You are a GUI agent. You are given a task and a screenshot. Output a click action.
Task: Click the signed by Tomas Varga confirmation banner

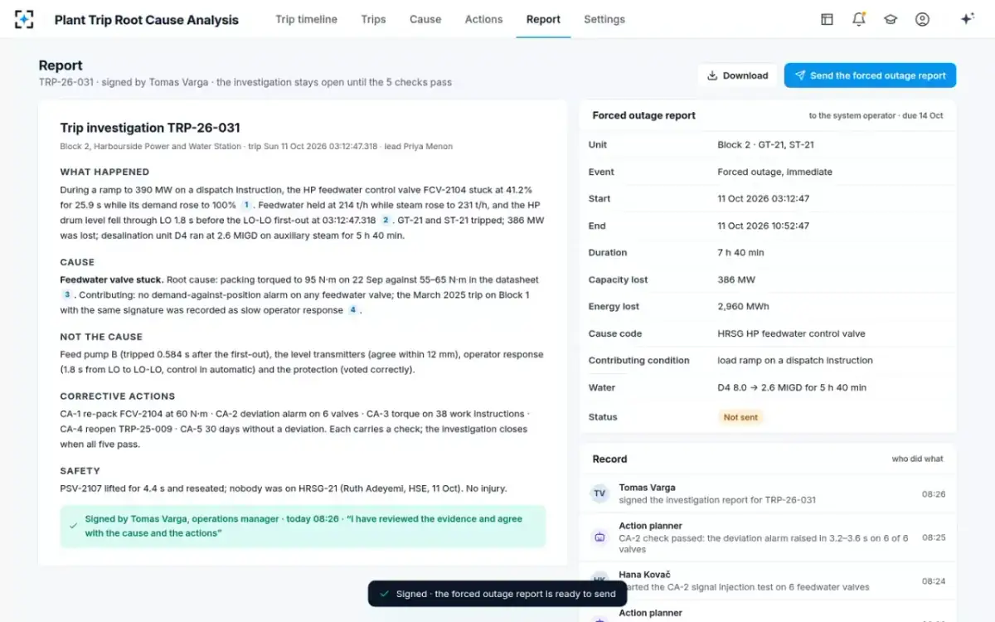(303, 526)
